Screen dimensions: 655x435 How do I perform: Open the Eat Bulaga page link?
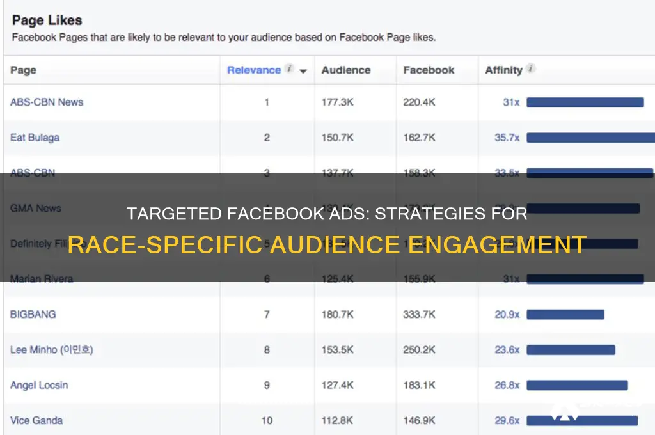(x=35, y=138)
